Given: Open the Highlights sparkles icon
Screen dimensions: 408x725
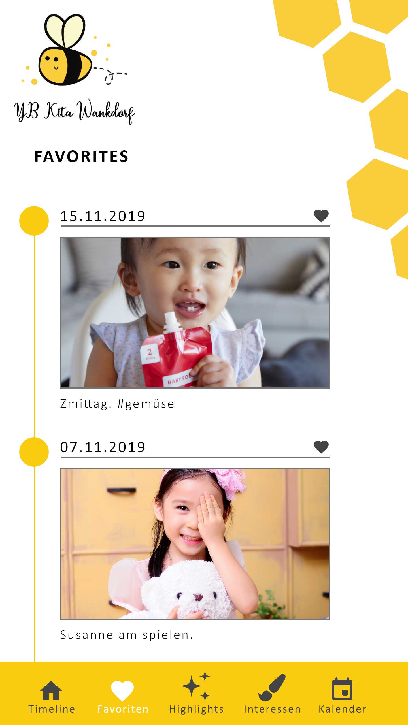Looking at the screenshot, I should tap(196, 686).
